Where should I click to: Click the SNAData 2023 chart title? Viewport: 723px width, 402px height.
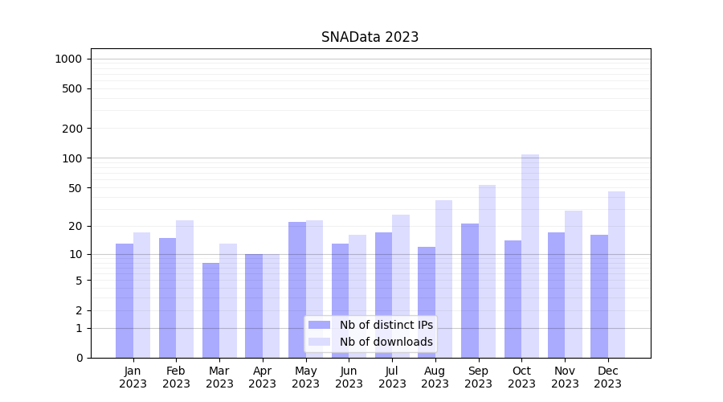pos(370,37)
